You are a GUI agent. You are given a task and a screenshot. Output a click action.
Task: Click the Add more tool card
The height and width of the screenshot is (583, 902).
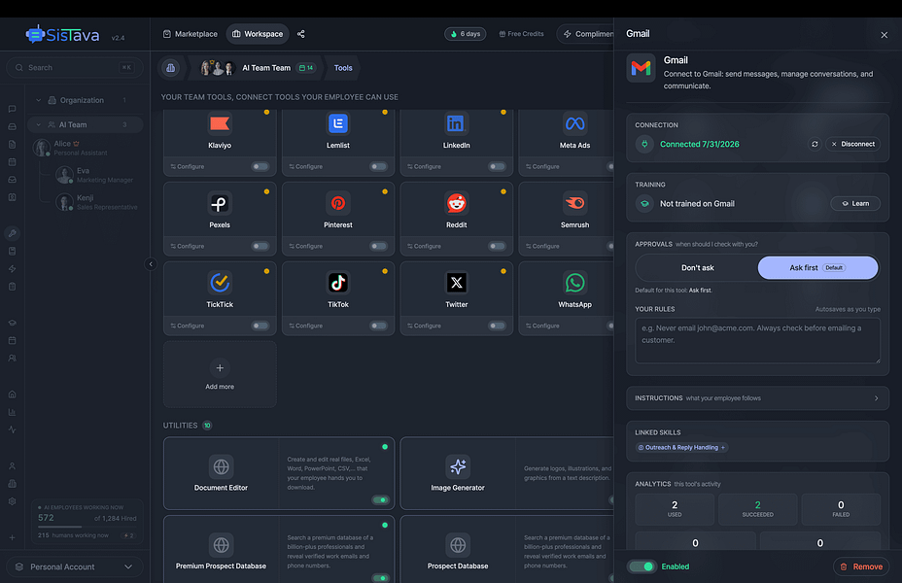220,374
